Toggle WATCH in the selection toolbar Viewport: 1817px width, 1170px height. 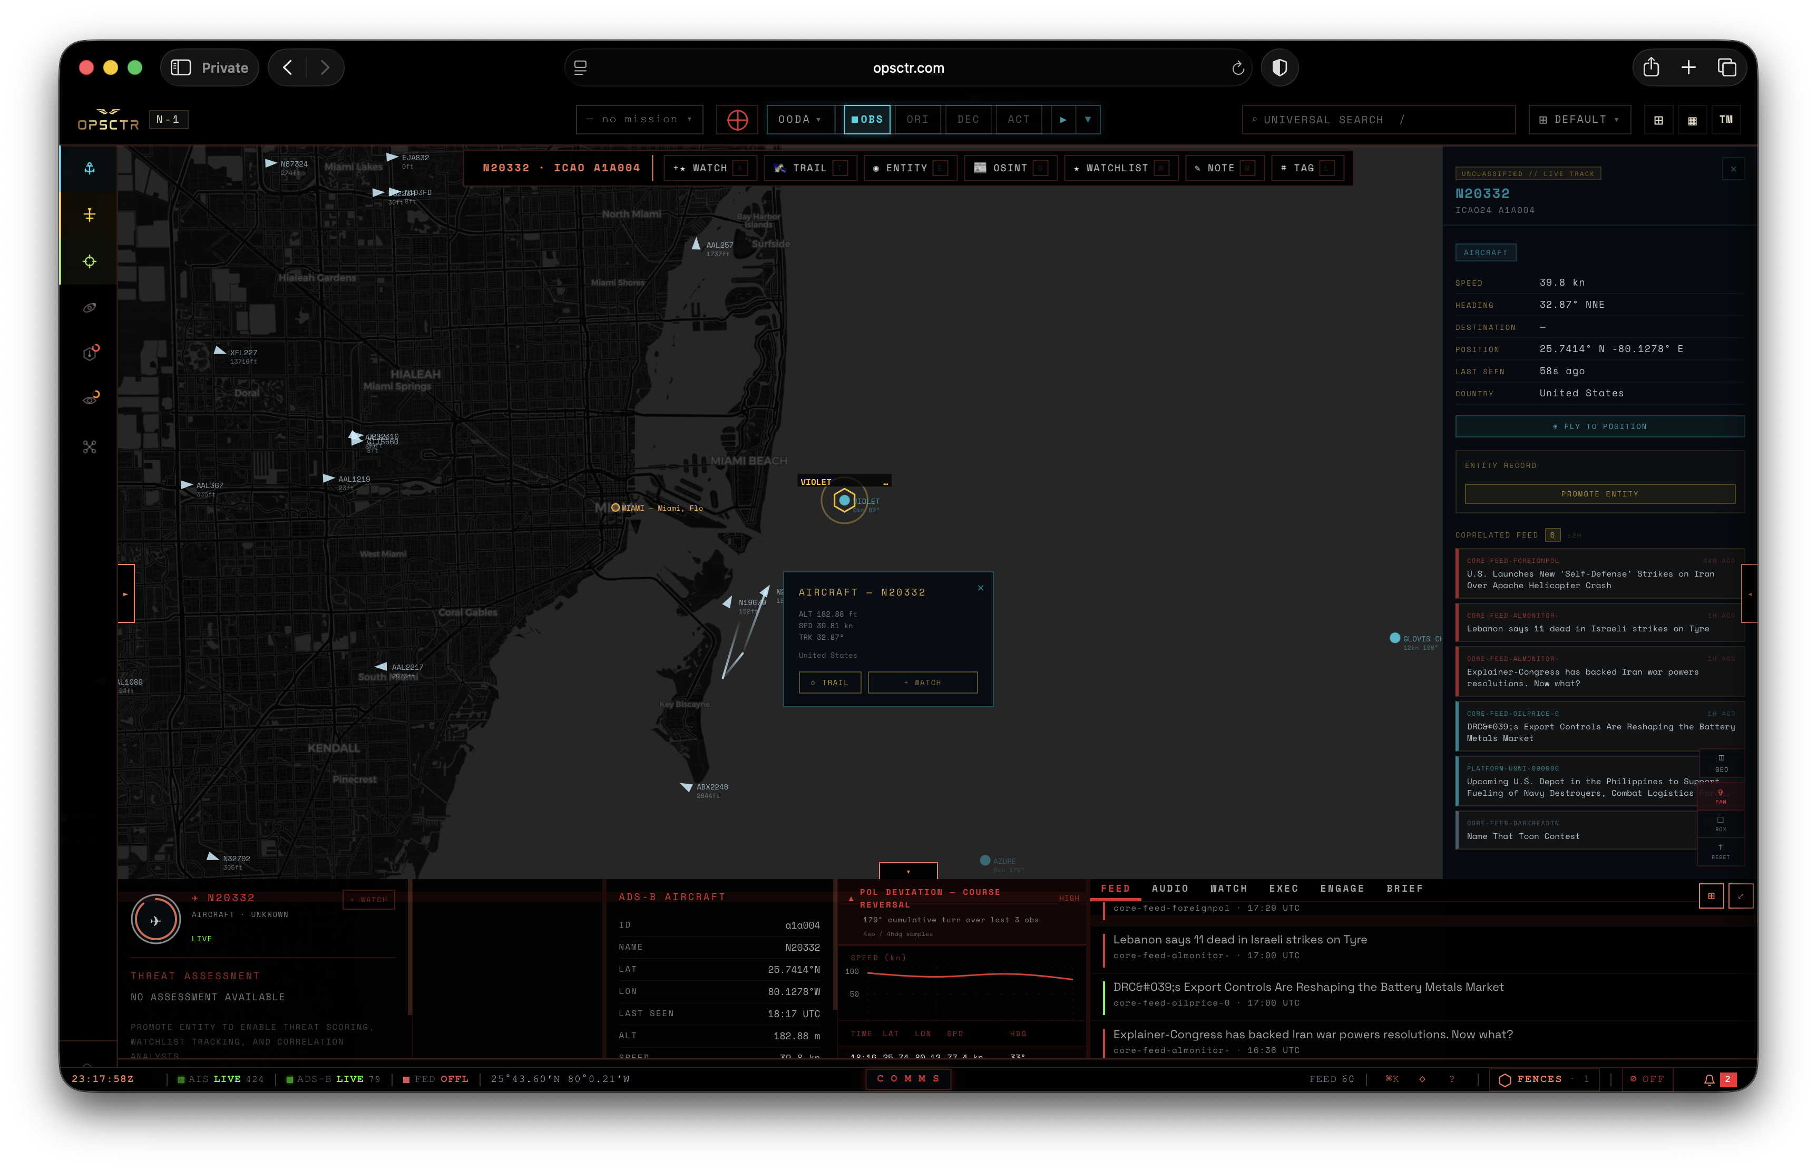pos(709,168)
